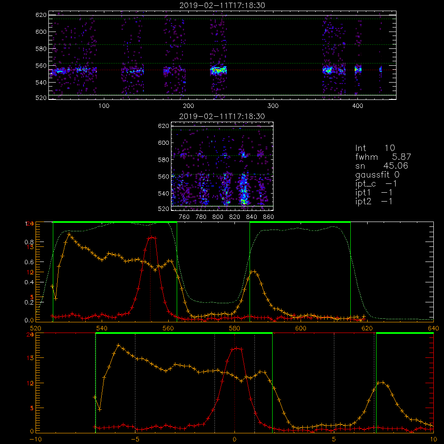Screen dimensions: 444x444
Task: Click the x-axis label 10 of lower plot
Action: click(x=433, y=440)
